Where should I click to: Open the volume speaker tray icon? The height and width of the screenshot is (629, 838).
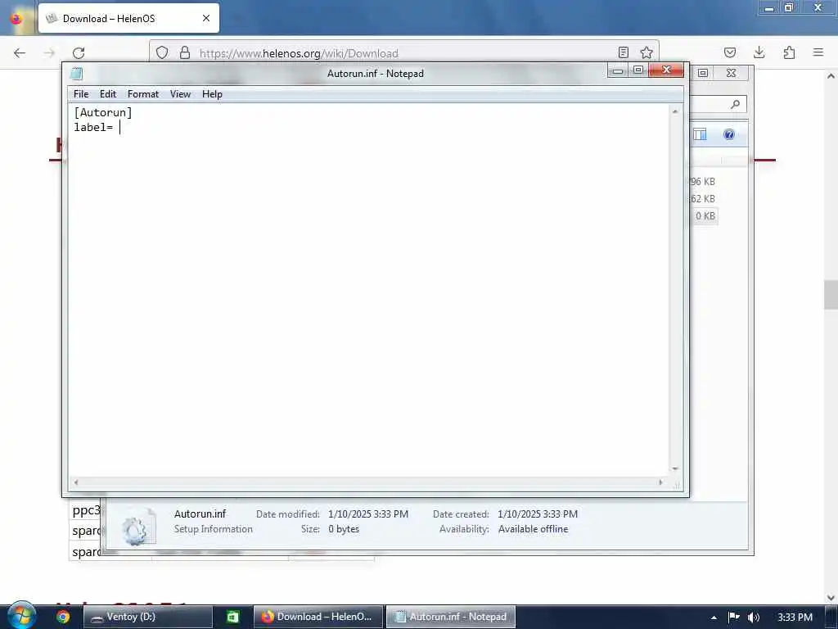tap(754, 618)
